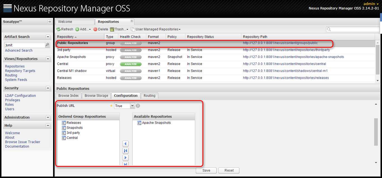Collapse the Artifact Search panel
This screenshot has width=382, height=178.
click(48, 37)
